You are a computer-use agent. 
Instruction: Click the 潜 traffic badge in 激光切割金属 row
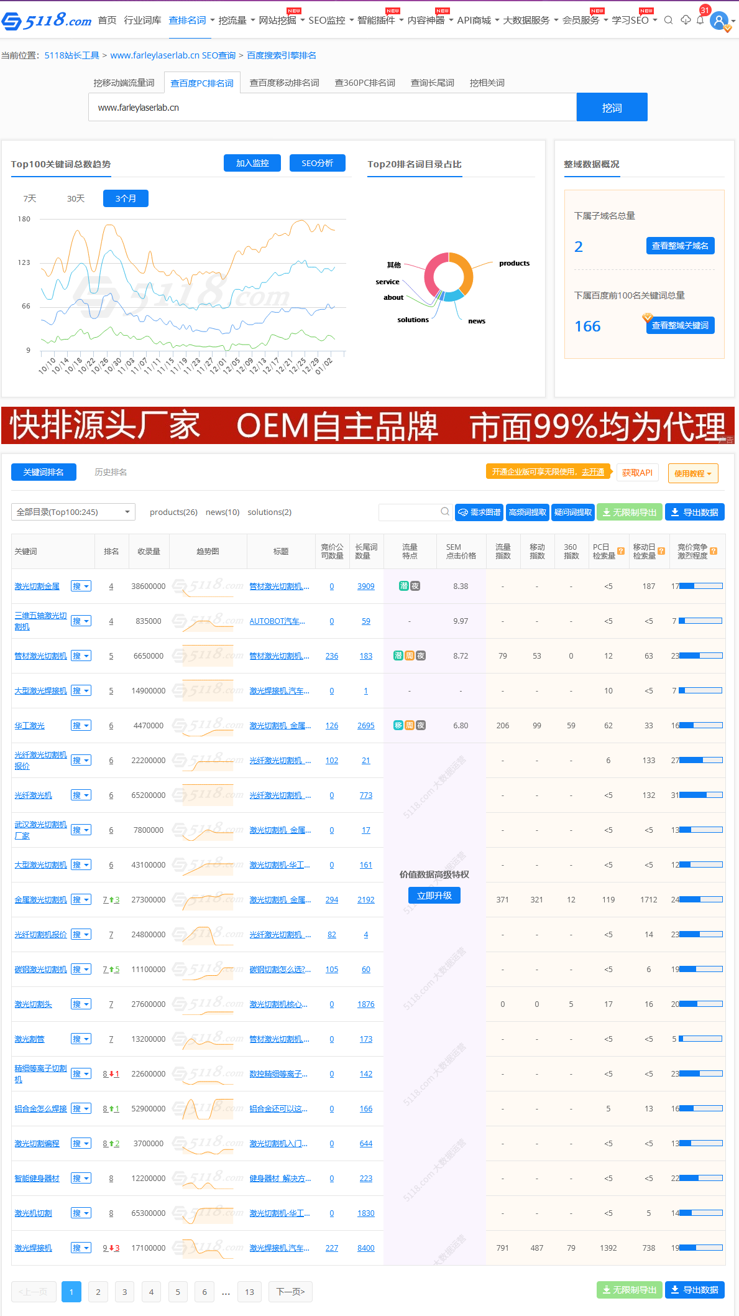pos(404,586)
